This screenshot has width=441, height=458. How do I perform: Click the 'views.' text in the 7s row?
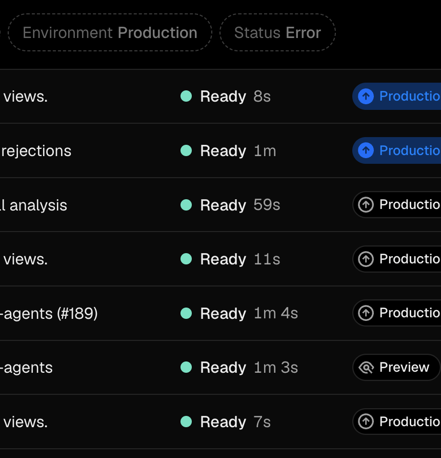coord(25,422)
